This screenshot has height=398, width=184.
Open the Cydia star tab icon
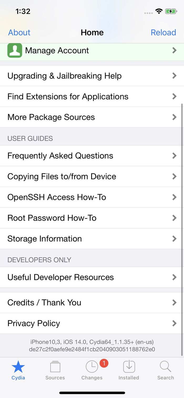click(x=18, y=367)
